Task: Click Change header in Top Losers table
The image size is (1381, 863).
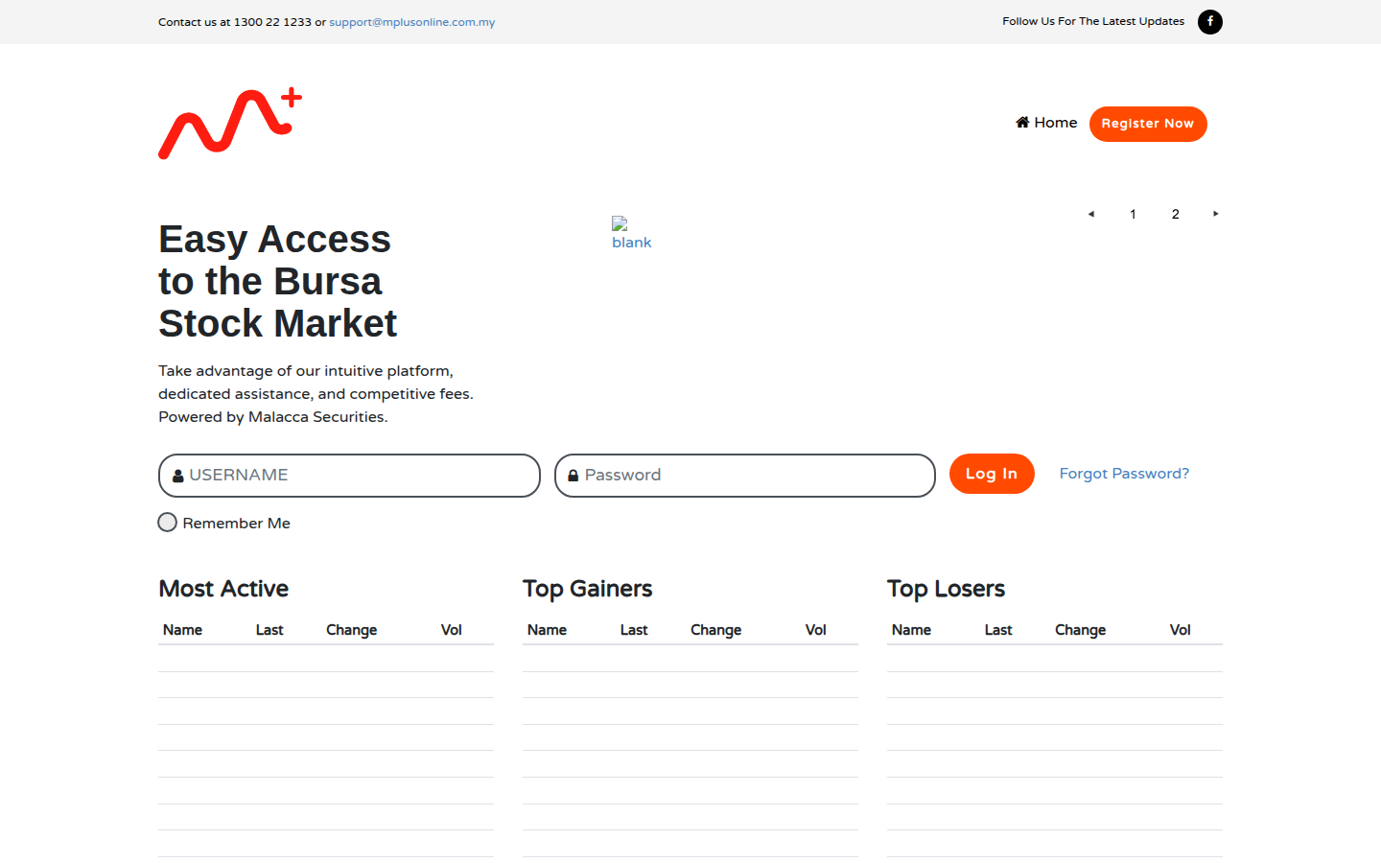Action: pyautogui.click(x=1080, y=630)
